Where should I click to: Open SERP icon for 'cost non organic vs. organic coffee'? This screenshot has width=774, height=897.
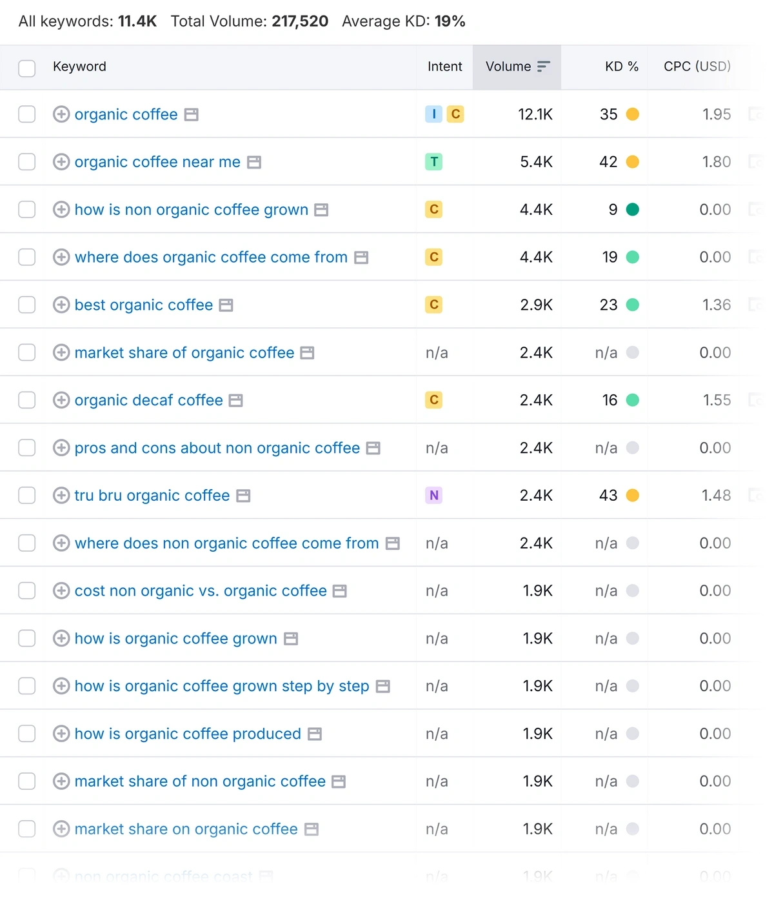tap(340, 591)
